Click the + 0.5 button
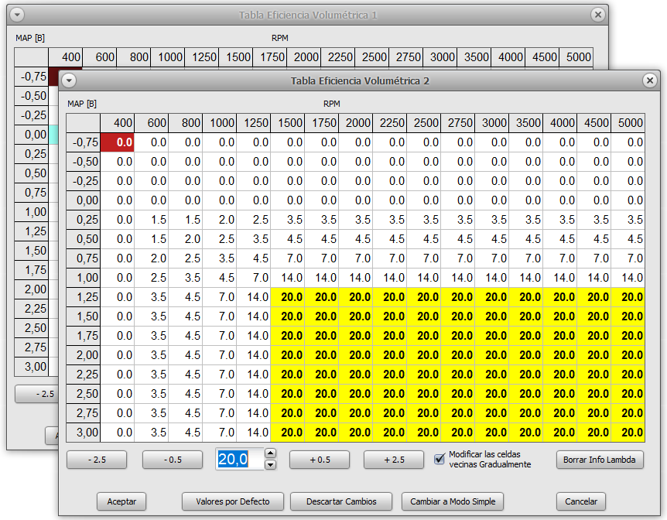The width and height of the screenshot is (667, 520). coord(320,460)
